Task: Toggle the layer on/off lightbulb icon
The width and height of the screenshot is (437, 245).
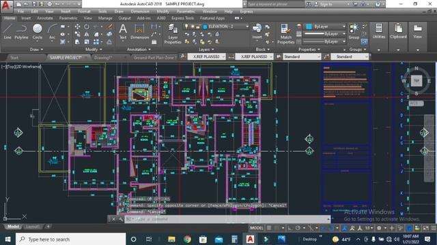Action: [186, 27]
